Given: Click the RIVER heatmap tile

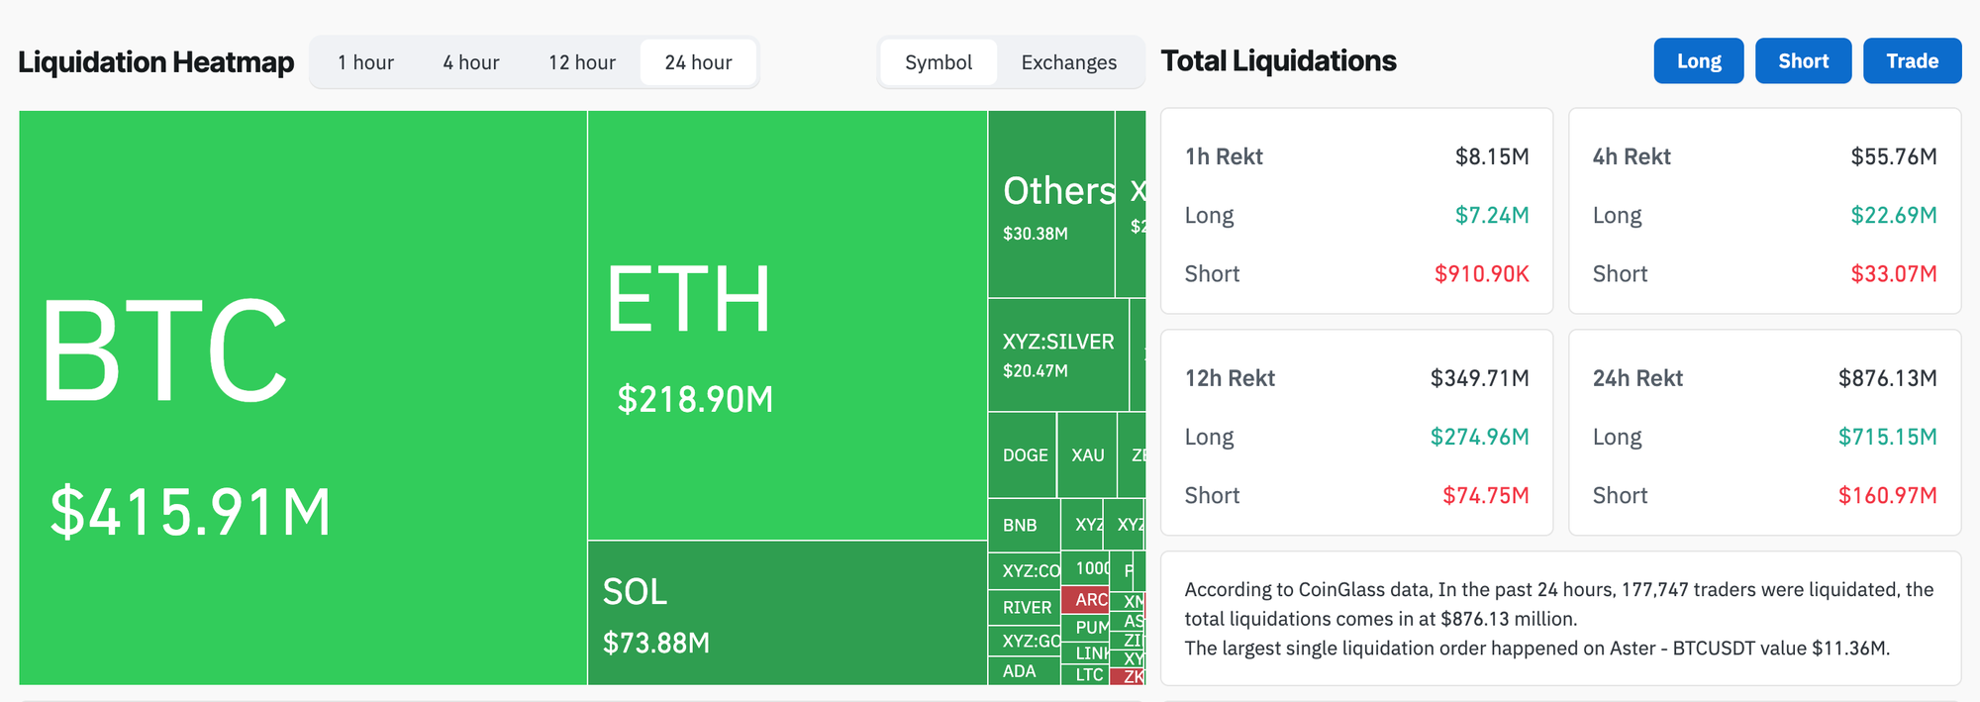Looking at the screenshot, I should coord(1025,608).
